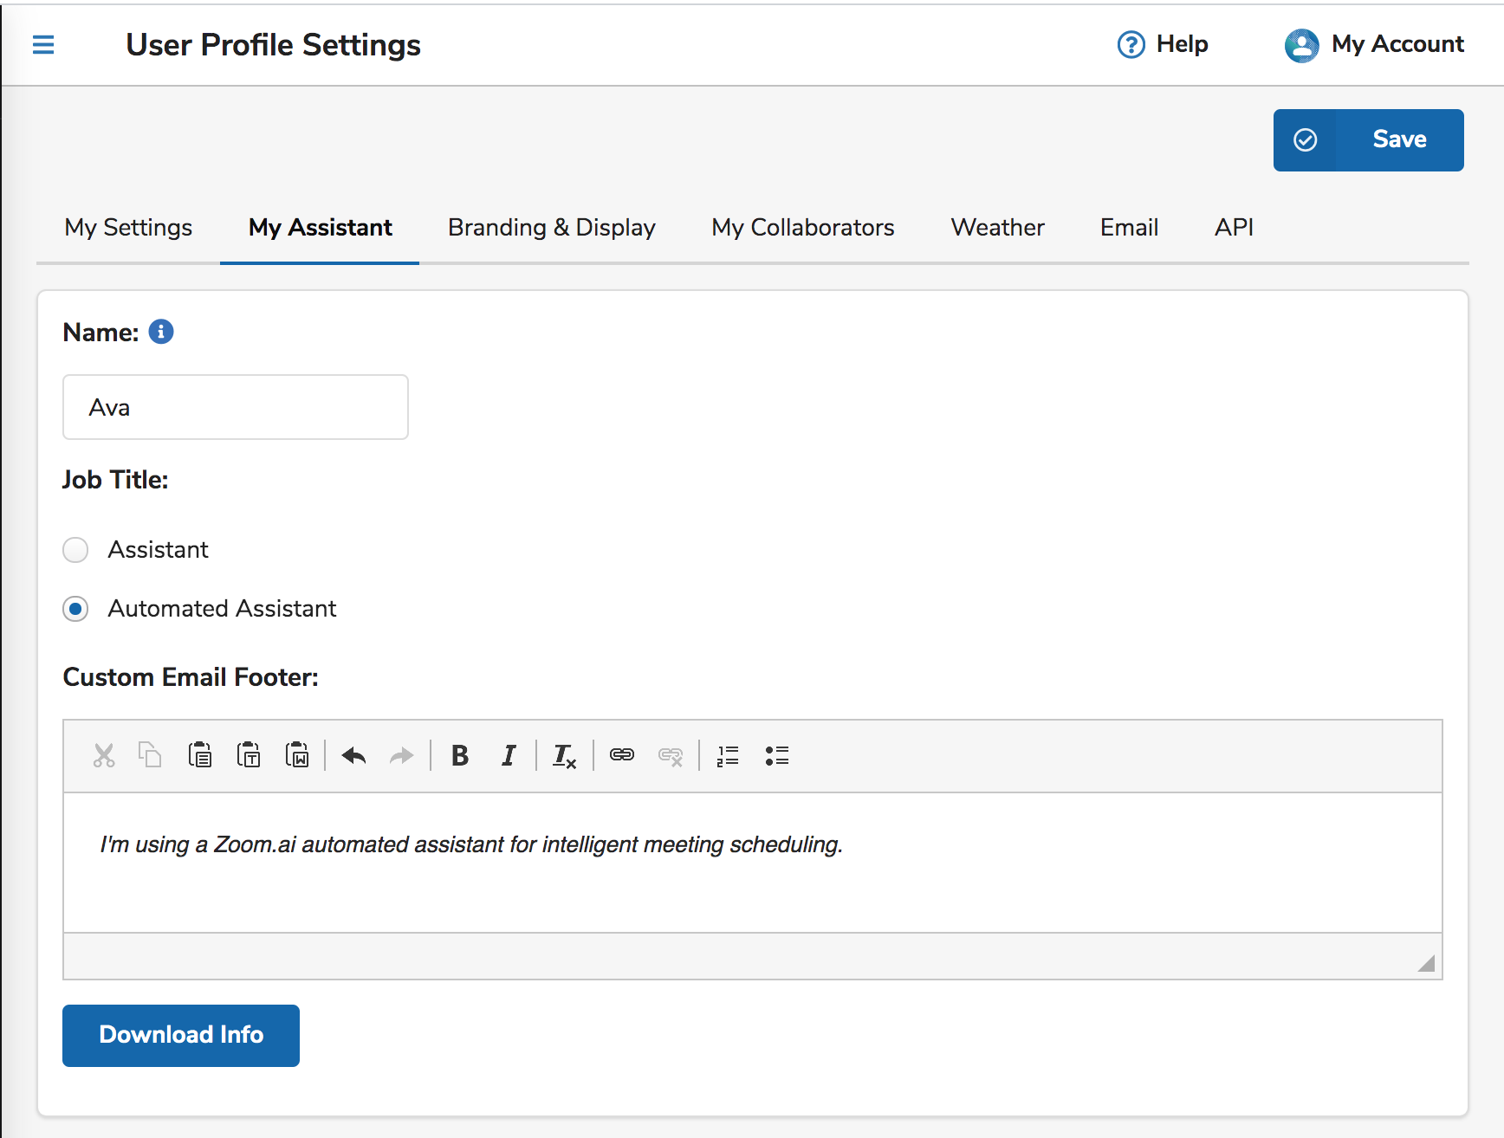The image size is (1504, 1138).
Task: Apply Italic formatting to footer text
Action: pos(509,755)
